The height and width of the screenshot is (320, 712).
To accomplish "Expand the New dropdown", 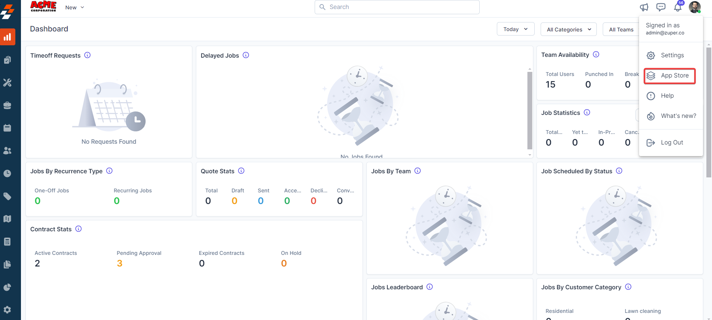I will click(74, 7).
